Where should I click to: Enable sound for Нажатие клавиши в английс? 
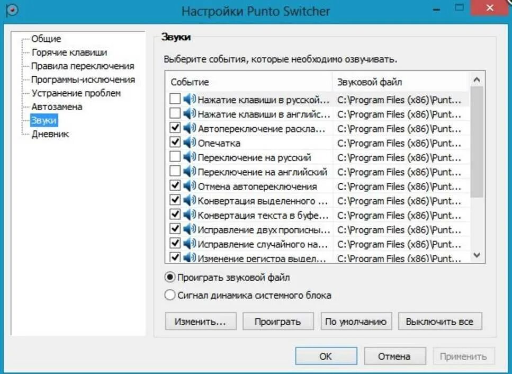tap(175, 113)
